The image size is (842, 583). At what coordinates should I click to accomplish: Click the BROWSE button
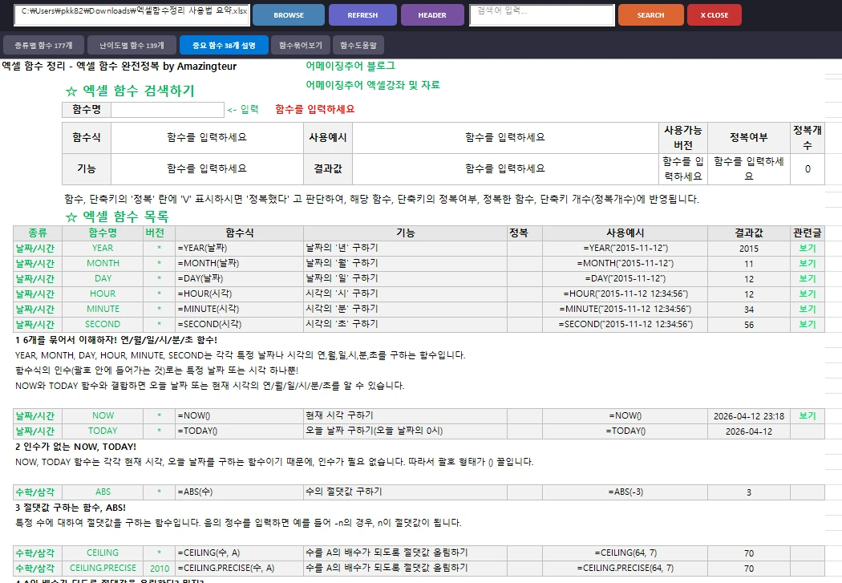(x=289, y=15)
